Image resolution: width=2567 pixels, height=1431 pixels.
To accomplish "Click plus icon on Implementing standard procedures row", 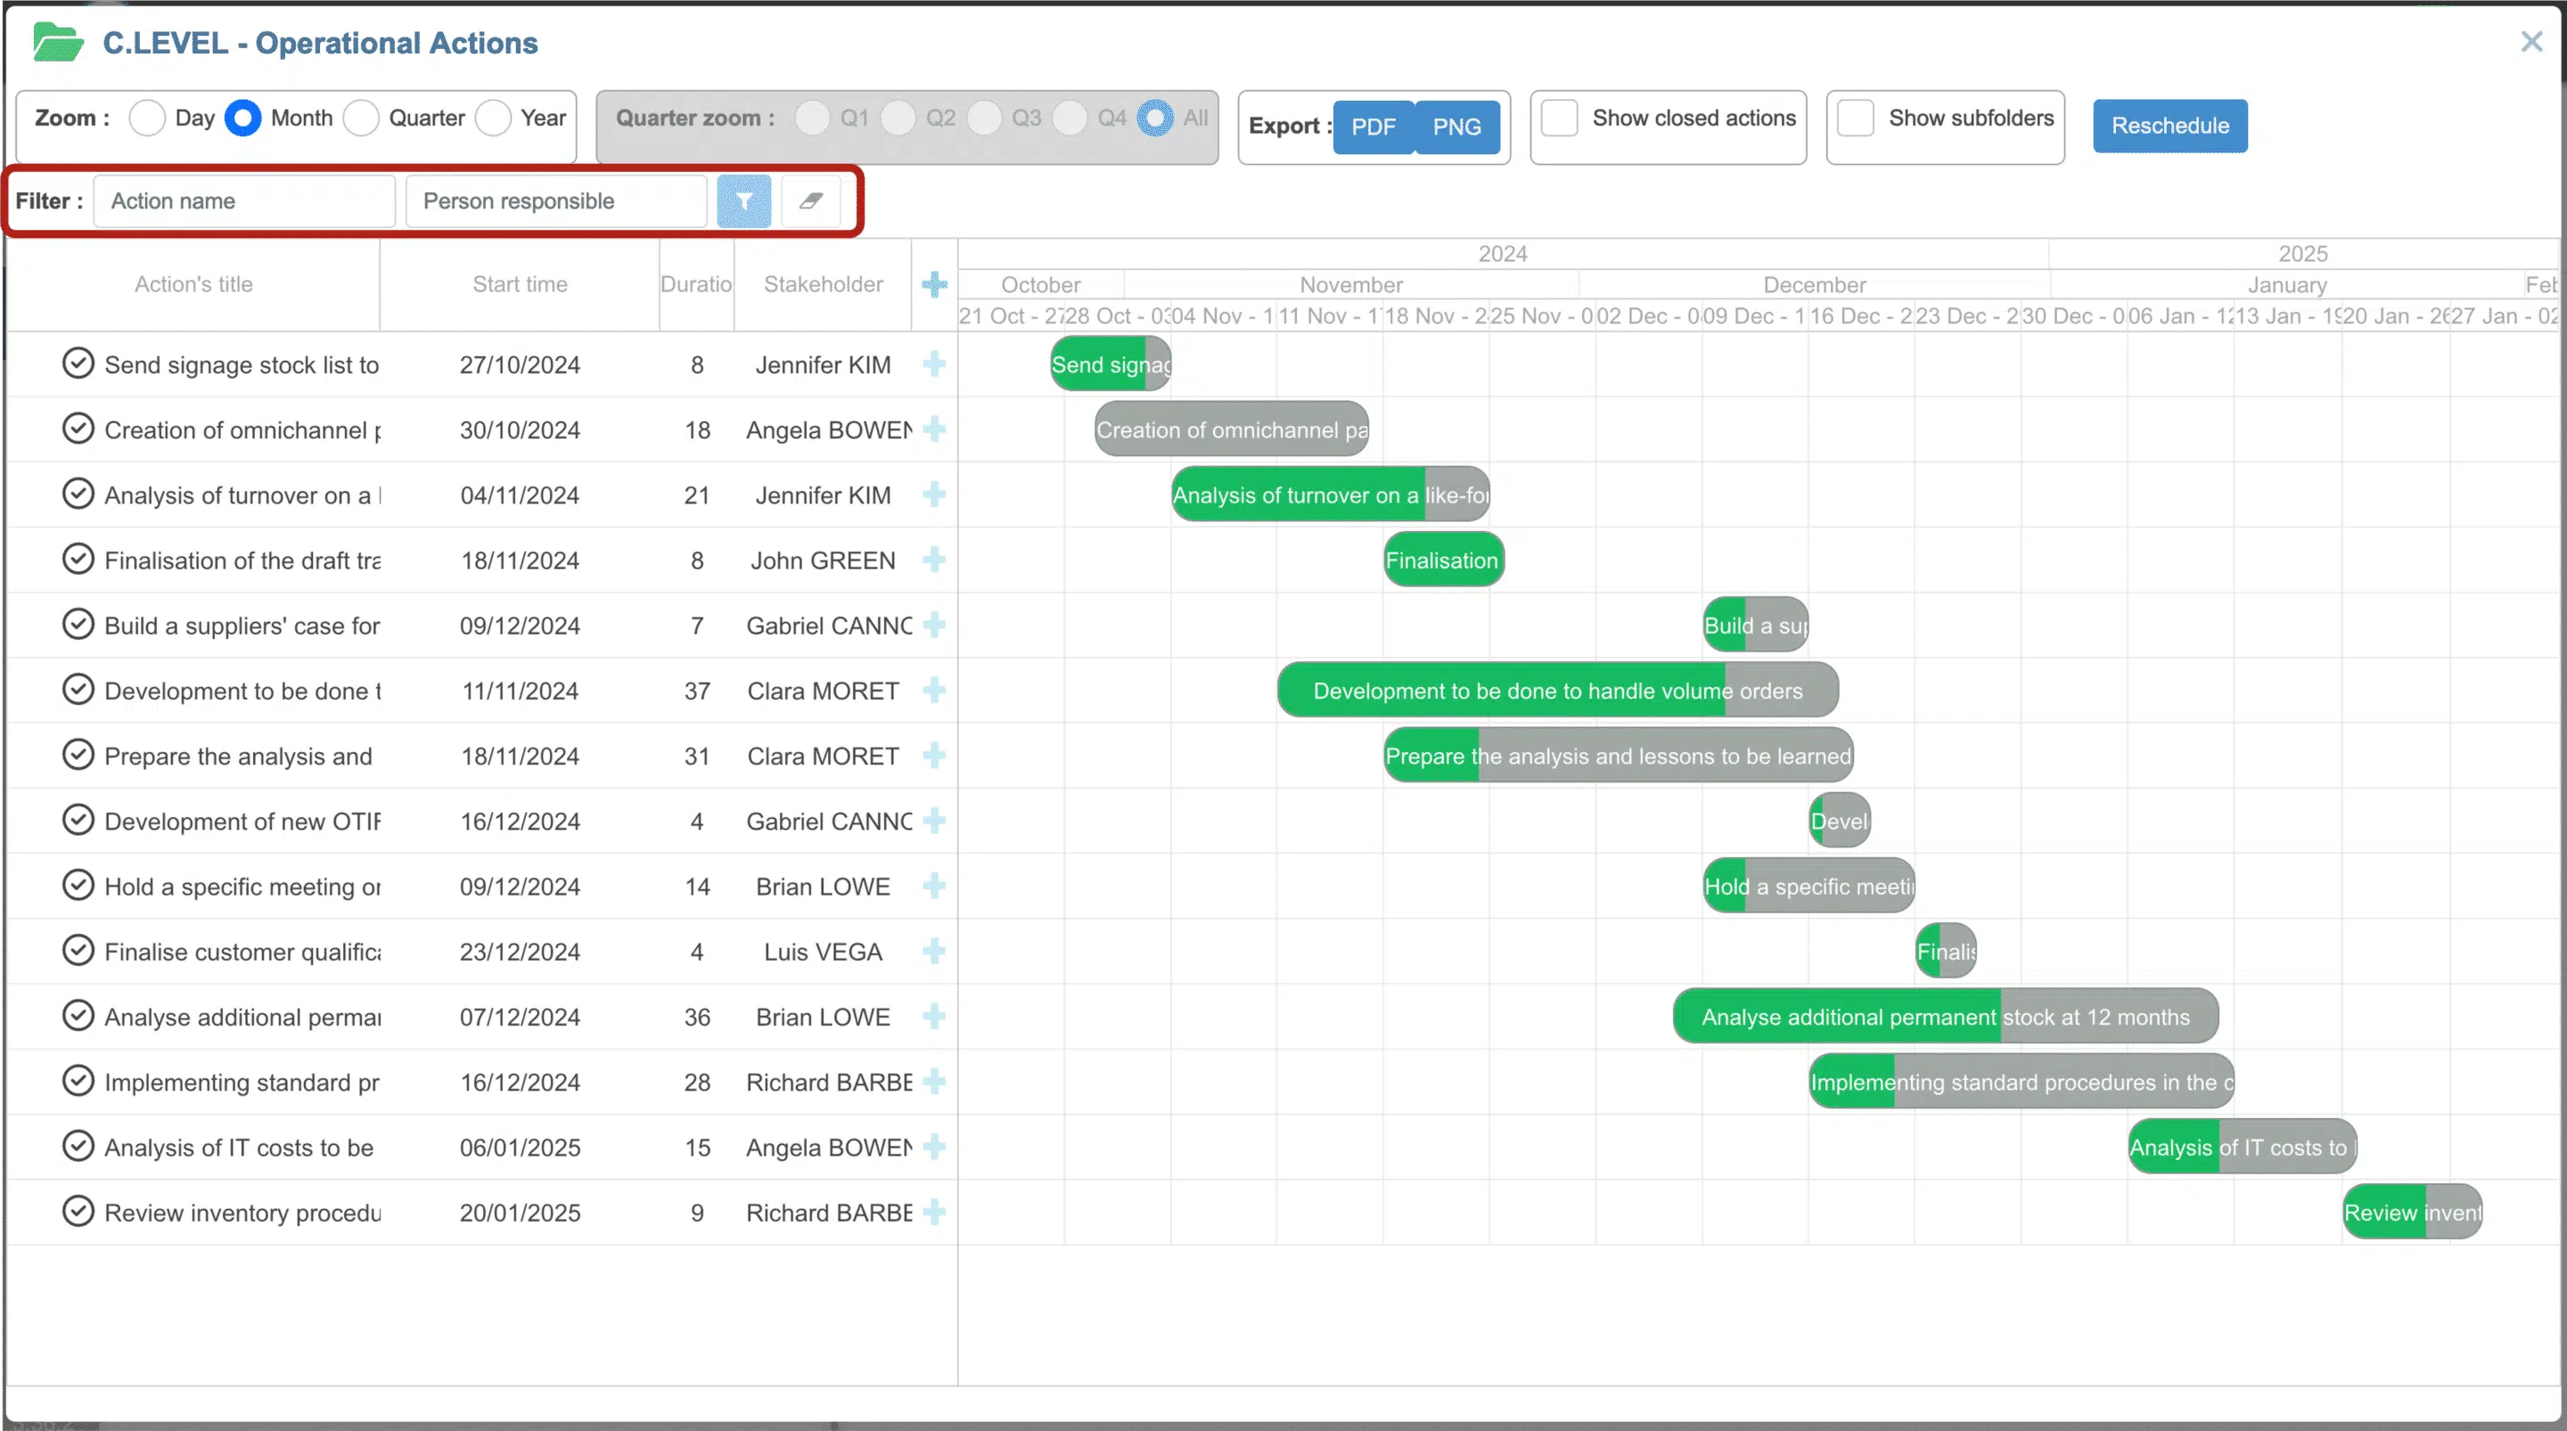I will click(x=934, y=1081).
